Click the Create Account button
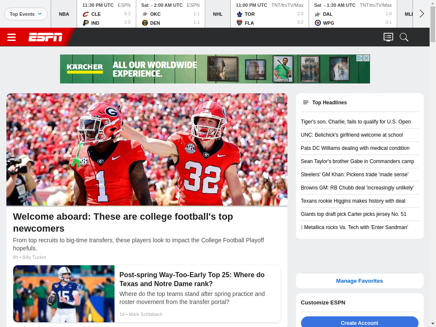This screenshot has height=327, width=436. [x=359, y=322]
